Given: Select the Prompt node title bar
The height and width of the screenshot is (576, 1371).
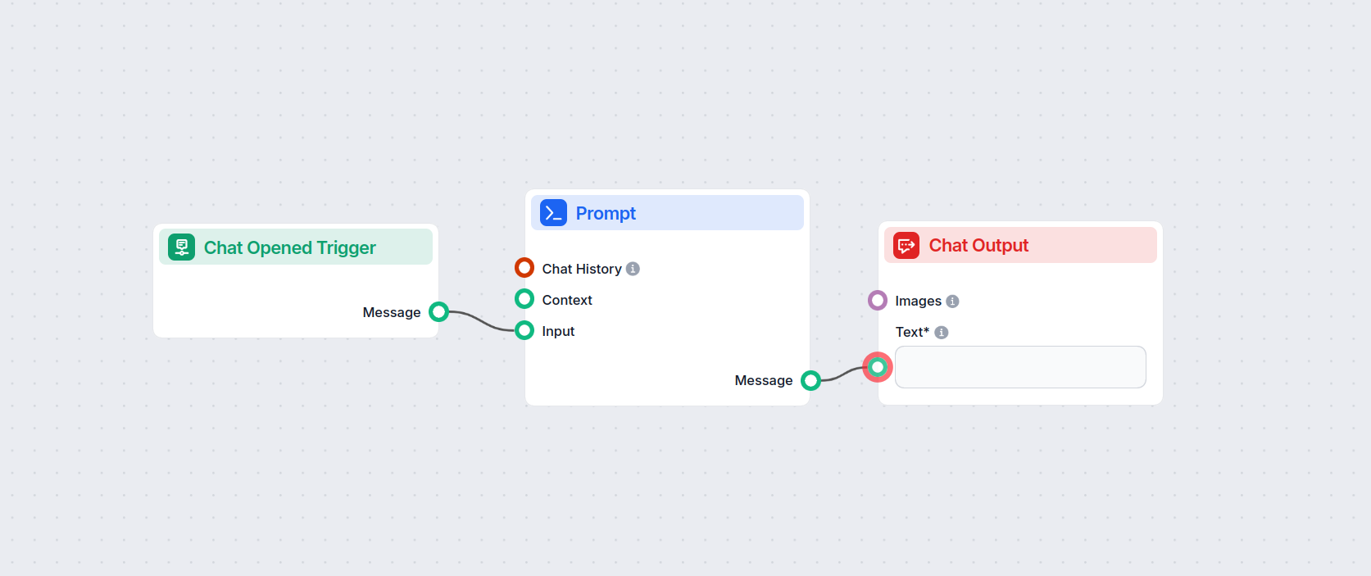Looking at the screenshot, I should (697, 213).
